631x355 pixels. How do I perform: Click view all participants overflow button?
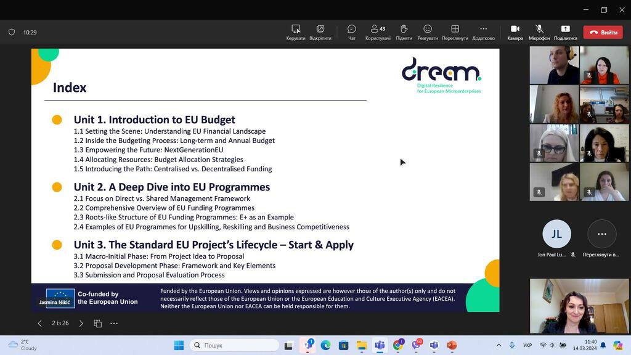[x=601, y=234]
